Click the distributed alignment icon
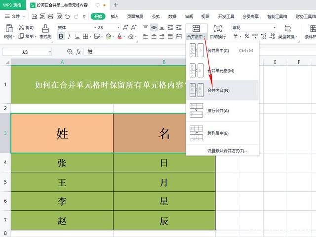This screenshot has height=237, width=316. click(179, 36)
